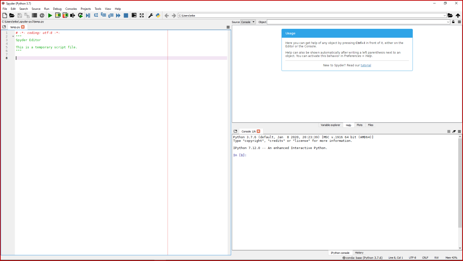Expand the working directory path dropdown
This screenshot has height=261, width=463.
[445, 15]
